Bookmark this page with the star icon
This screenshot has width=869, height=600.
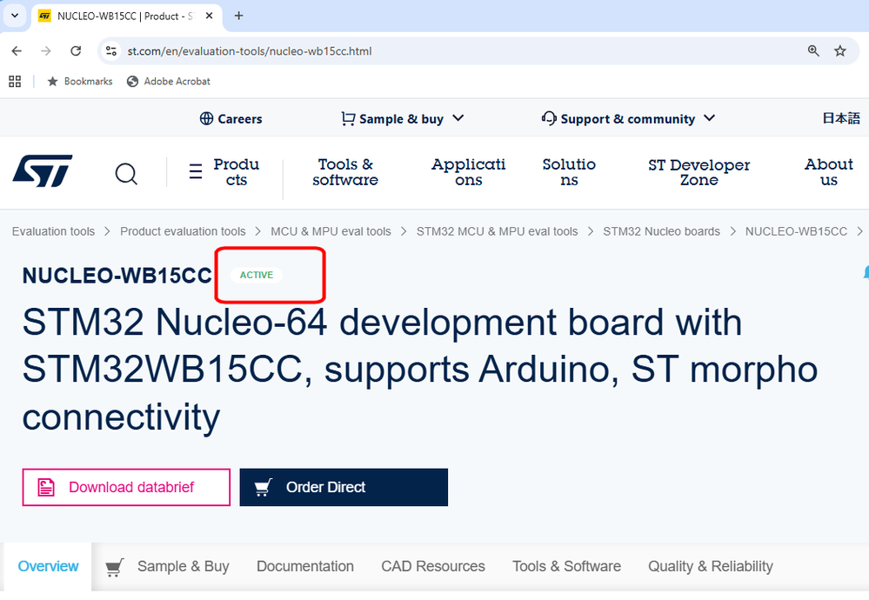840,51
